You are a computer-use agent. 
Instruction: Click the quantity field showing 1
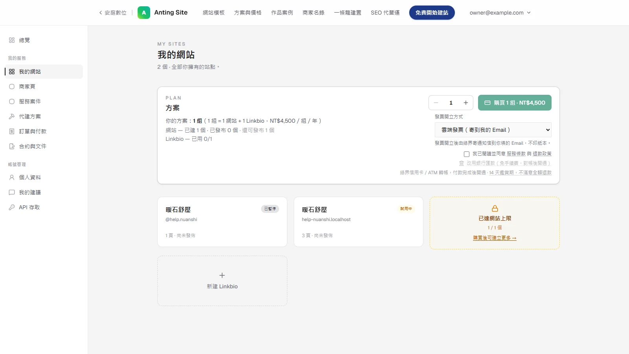(x=451, y=103)
